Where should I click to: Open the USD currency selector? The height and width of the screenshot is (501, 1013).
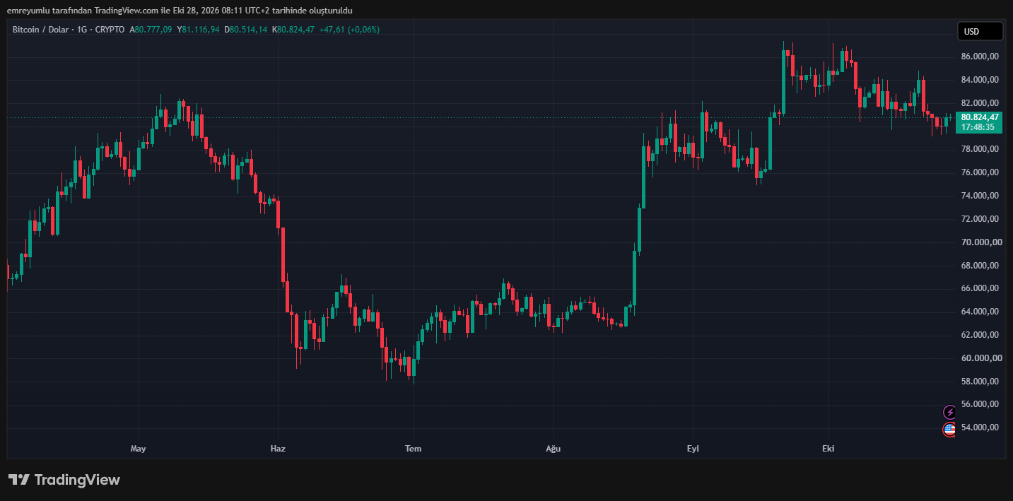pyautogui.click(x=980, y=31)
